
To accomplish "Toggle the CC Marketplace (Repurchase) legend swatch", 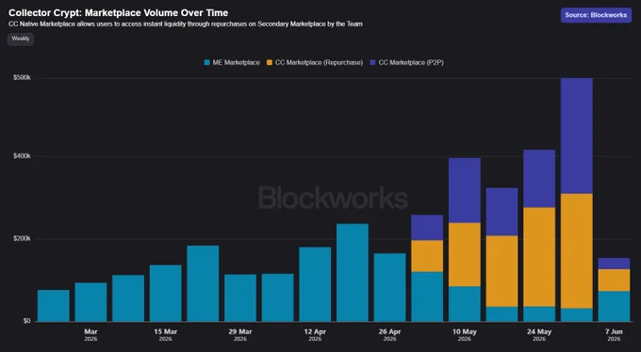I will [x=270, y=62].
